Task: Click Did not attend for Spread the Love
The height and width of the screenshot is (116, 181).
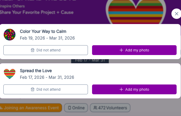Action: tap(46, 89)
